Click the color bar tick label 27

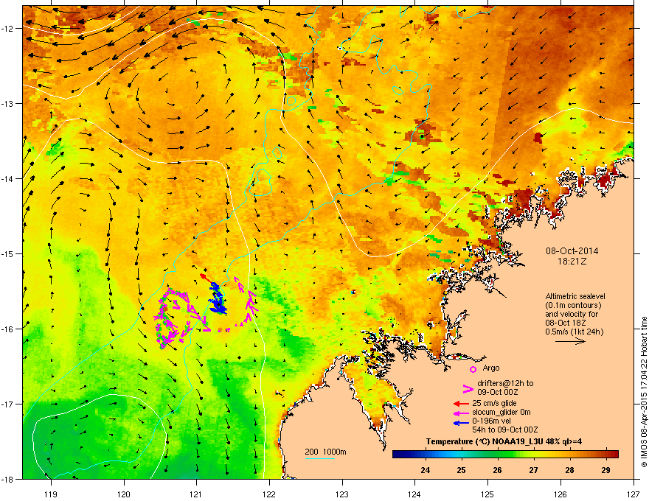[x=533, y=470]
